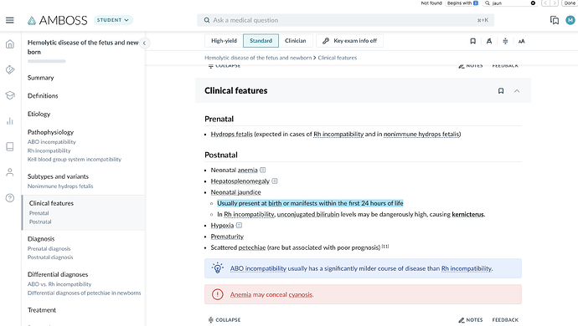578x326 pixels.
Task: Click the font size AA icon
Action: tap(521, 41)
